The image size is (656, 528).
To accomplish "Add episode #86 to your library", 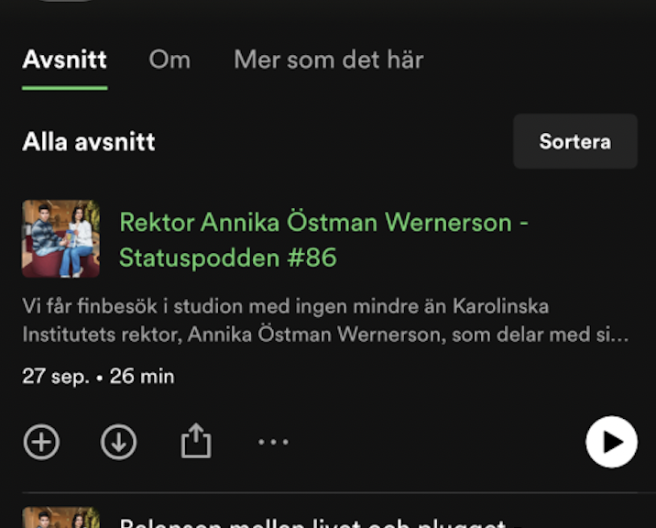I will tap(41, 442).
